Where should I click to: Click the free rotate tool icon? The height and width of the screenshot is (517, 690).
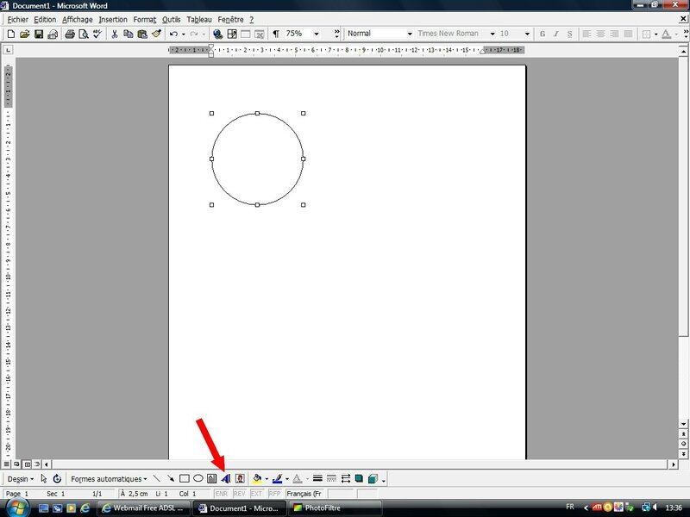(57, 478)
